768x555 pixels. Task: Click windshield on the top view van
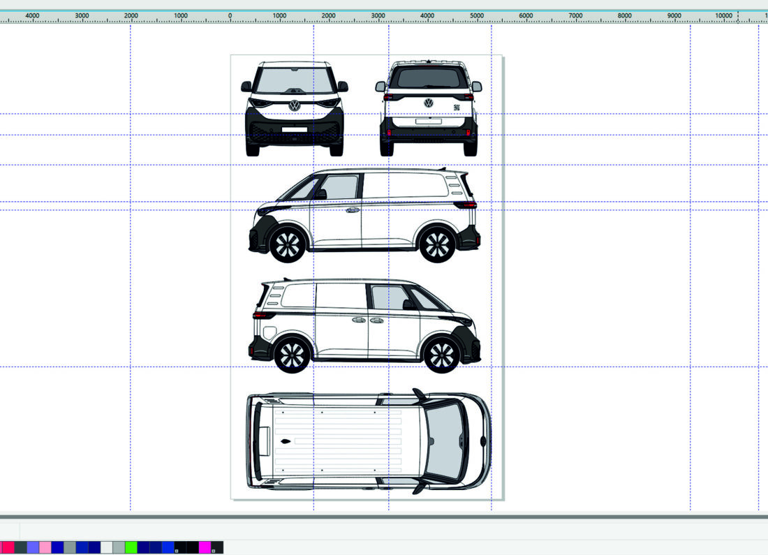click(445, 441)
